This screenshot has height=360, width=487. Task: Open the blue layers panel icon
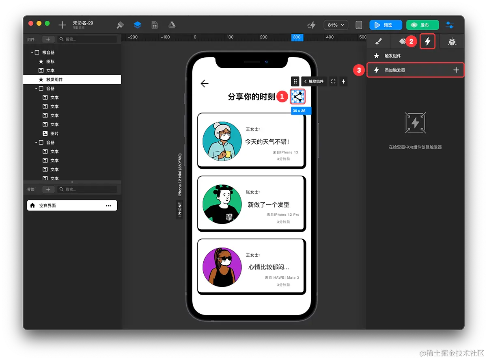tap(137, 25)
